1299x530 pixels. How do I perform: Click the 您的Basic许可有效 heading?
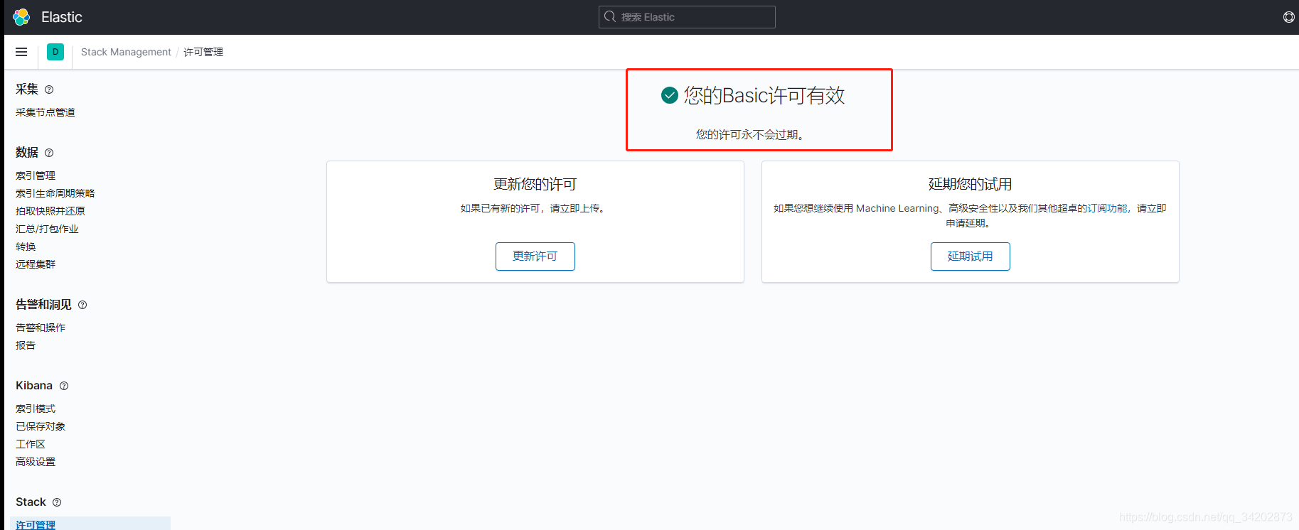coord(764,95)
